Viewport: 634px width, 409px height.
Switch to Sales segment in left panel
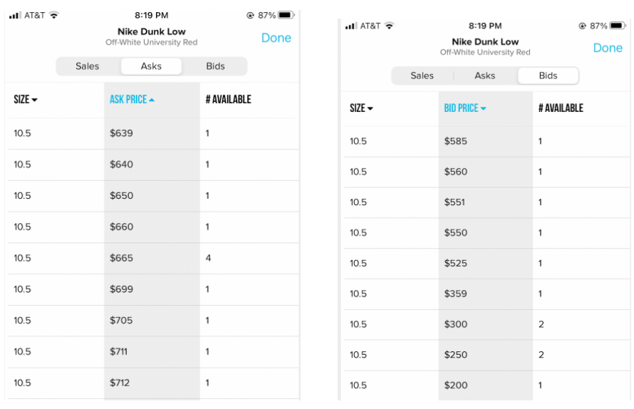tap(88, 66)
